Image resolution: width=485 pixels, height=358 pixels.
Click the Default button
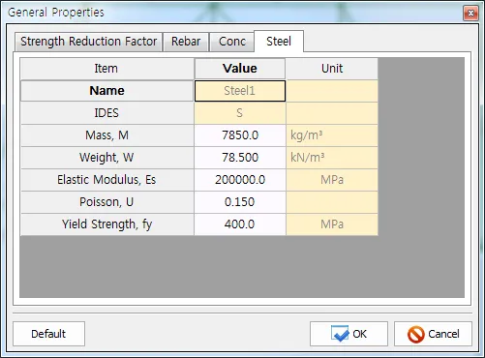48,334
